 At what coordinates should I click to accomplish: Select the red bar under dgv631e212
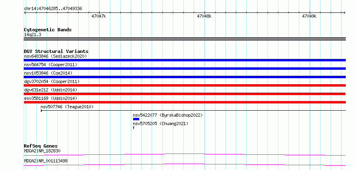pyautogui.click(x=185, y=94)
